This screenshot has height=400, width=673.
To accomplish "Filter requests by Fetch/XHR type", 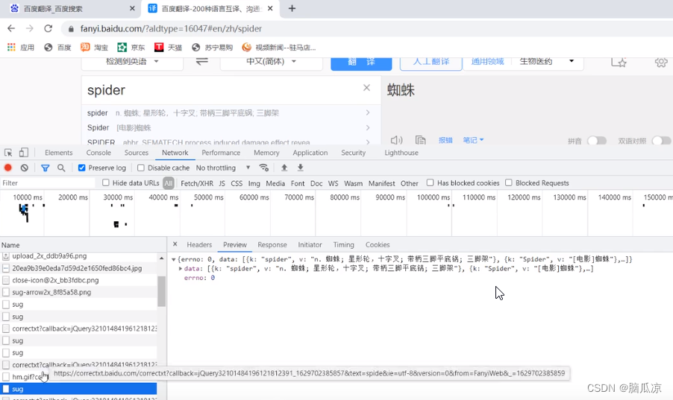I will (196, 183).
